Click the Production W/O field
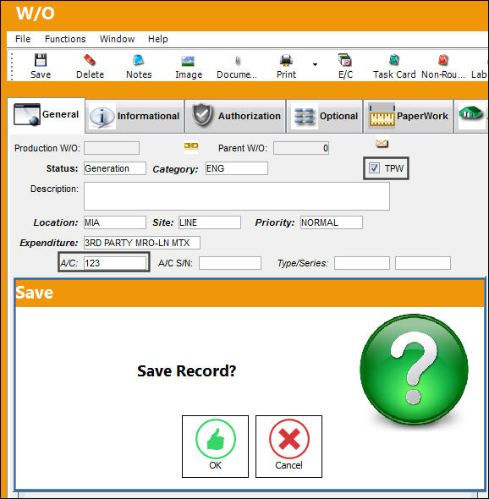Image resolution: width=489 pixels, height=499 pixels. tap(112, 148)
